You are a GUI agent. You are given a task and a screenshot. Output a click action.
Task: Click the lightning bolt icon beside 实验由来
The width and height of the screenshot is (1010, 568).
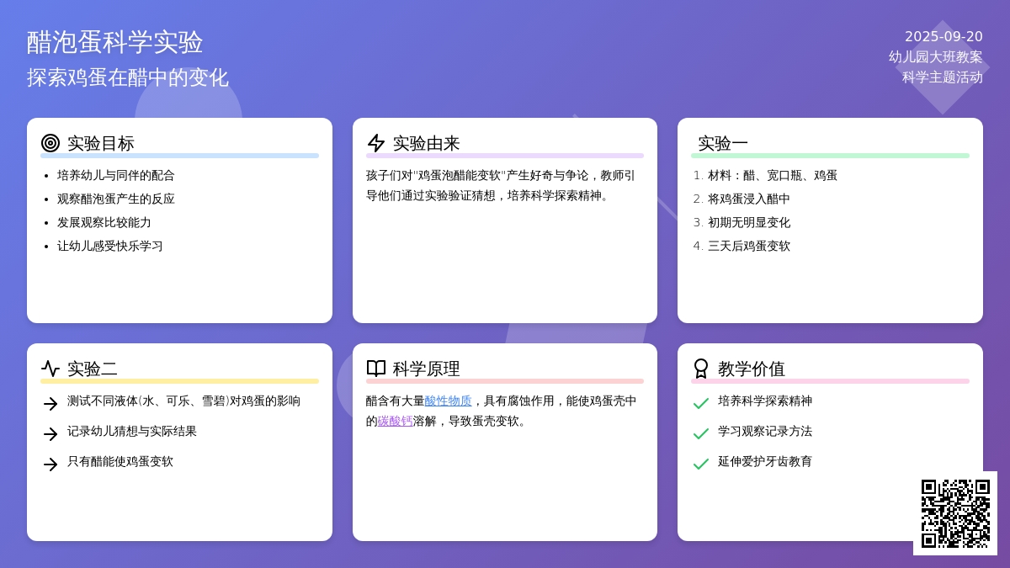376,143
